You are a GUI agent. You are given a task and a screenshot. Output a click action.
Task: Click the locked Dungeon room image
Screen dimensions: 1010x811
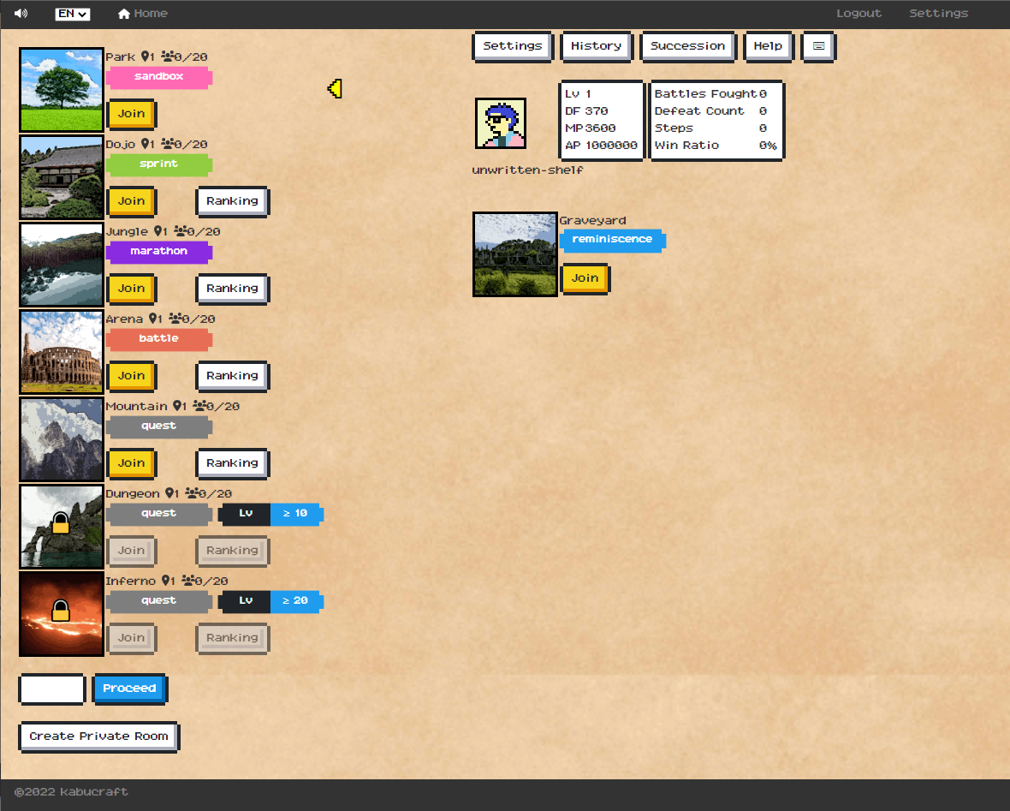(62, 527)
